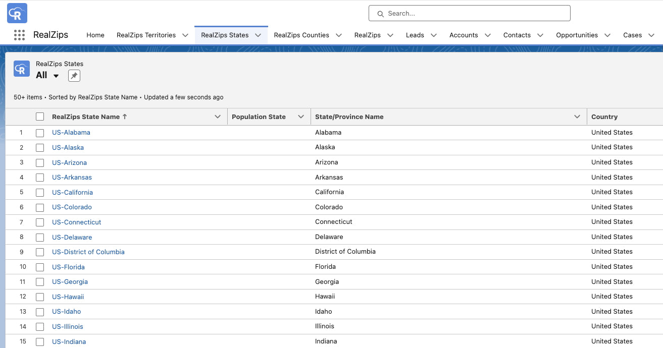Expand the Opportunities tab menu
Viewport: 663px width, 348px height.
607,35
